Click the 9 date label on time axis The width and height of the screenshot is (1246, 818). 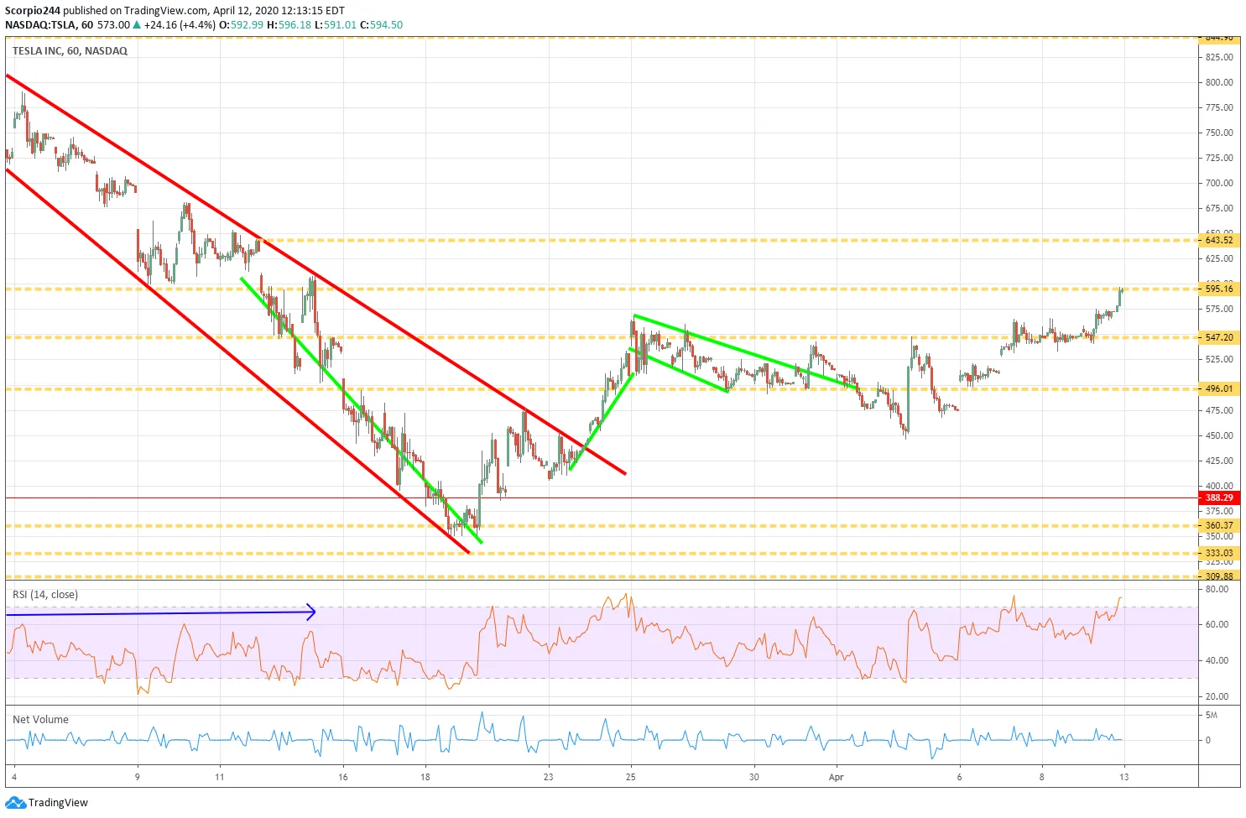coord(138,777)
